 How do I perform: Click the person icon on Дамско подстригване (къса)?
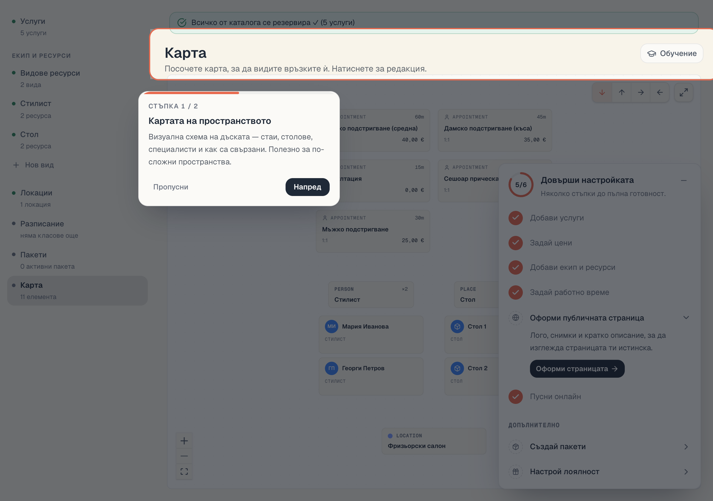[447, 117]
